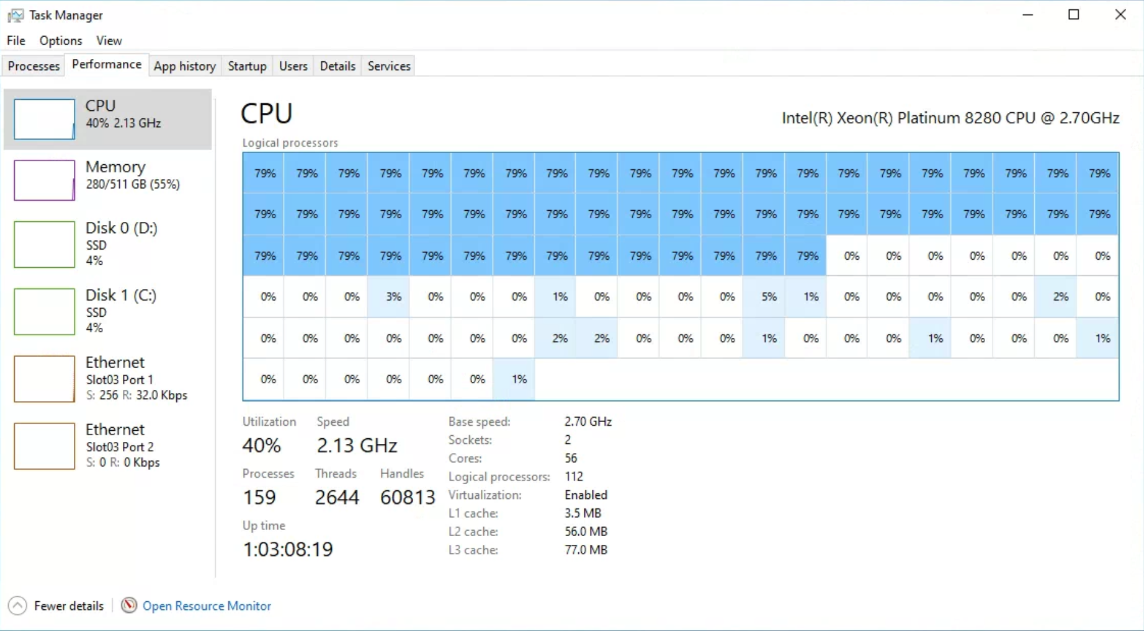Viewport: 1144px width, 631px height.
Task: Click the Task Manager icon in the title bar
Action: pyautogui.click(x=16, y=15)
